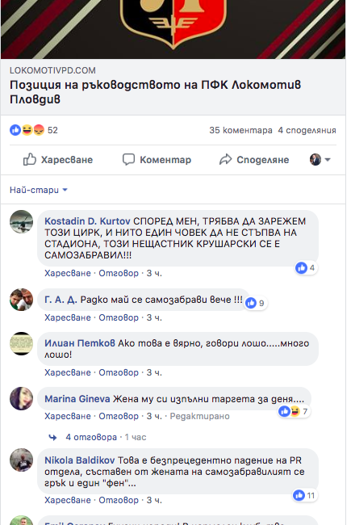Click the Коментар speech bubble icon

(x=128, y=159)
